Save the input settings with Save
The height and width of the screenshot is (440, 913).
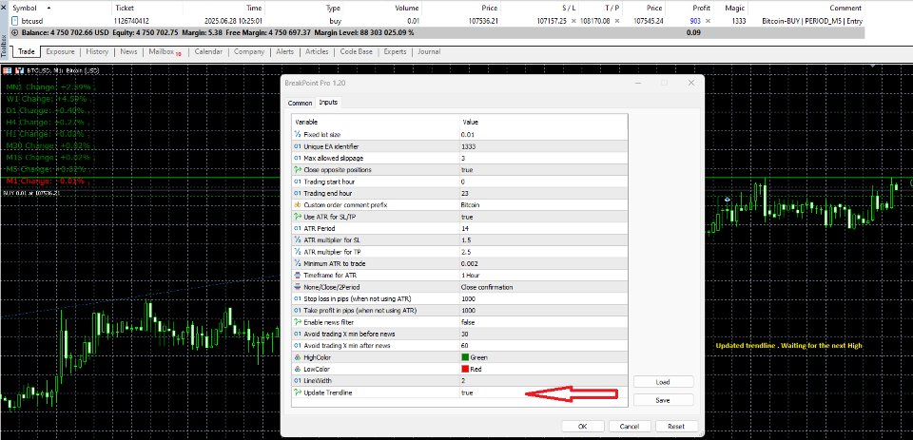coord(663,400)
